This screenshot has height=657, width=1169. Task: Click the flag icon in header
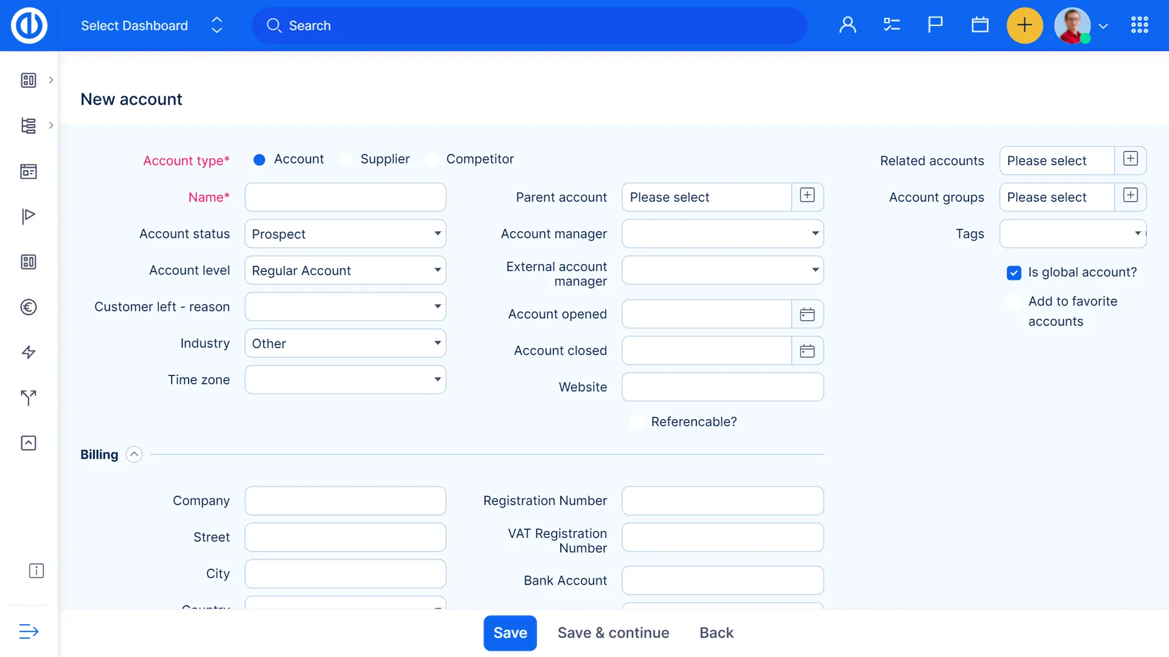click(935, 25)
